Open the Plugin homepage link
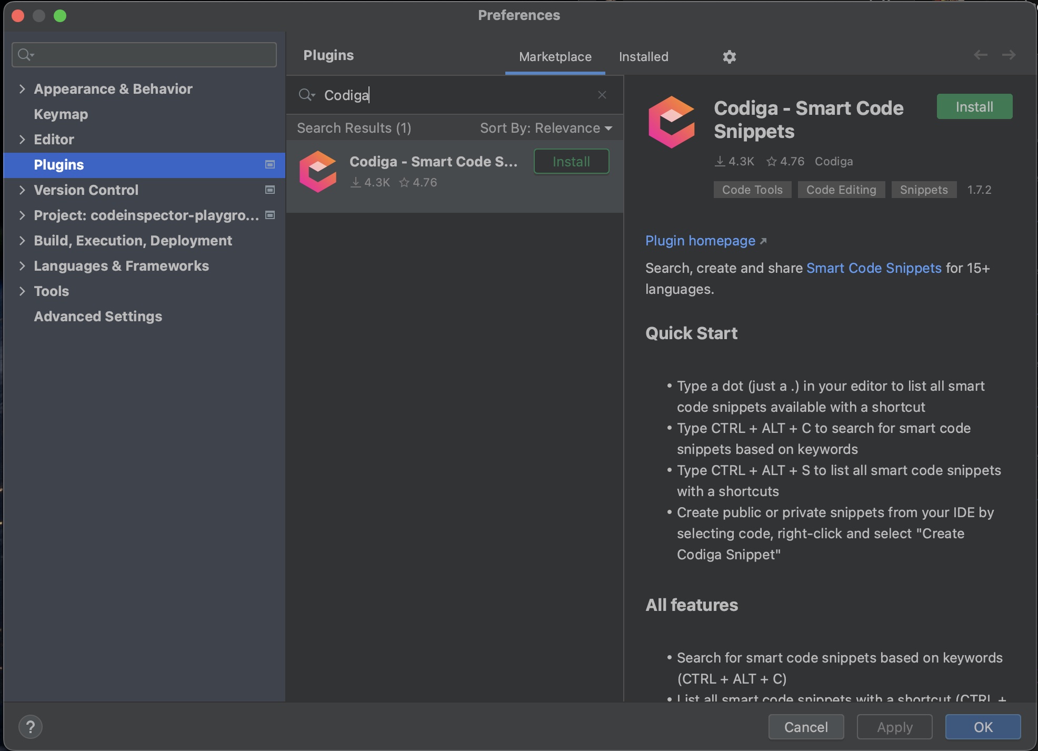This screenshot has width=1038, height=751. tap(700, 240)
